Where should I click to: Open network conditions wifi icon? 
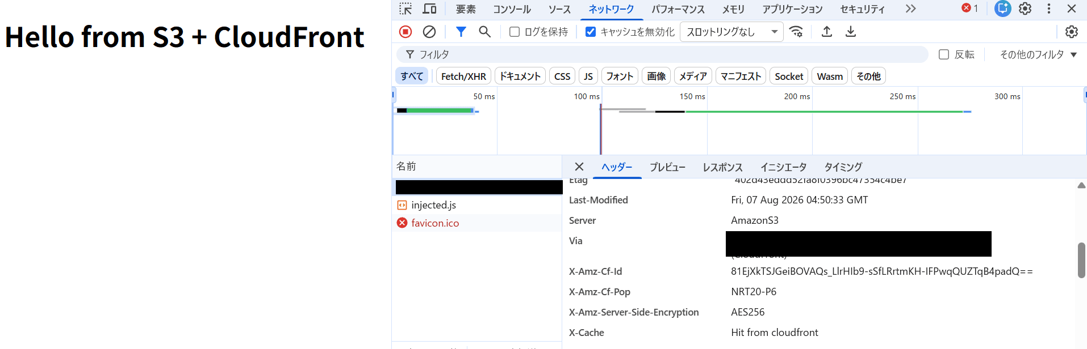click(797, 32)
